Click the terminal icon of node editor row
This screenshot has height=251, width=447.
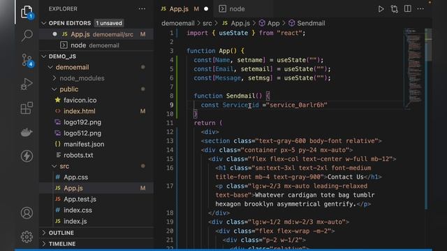(x=64, y=45)
